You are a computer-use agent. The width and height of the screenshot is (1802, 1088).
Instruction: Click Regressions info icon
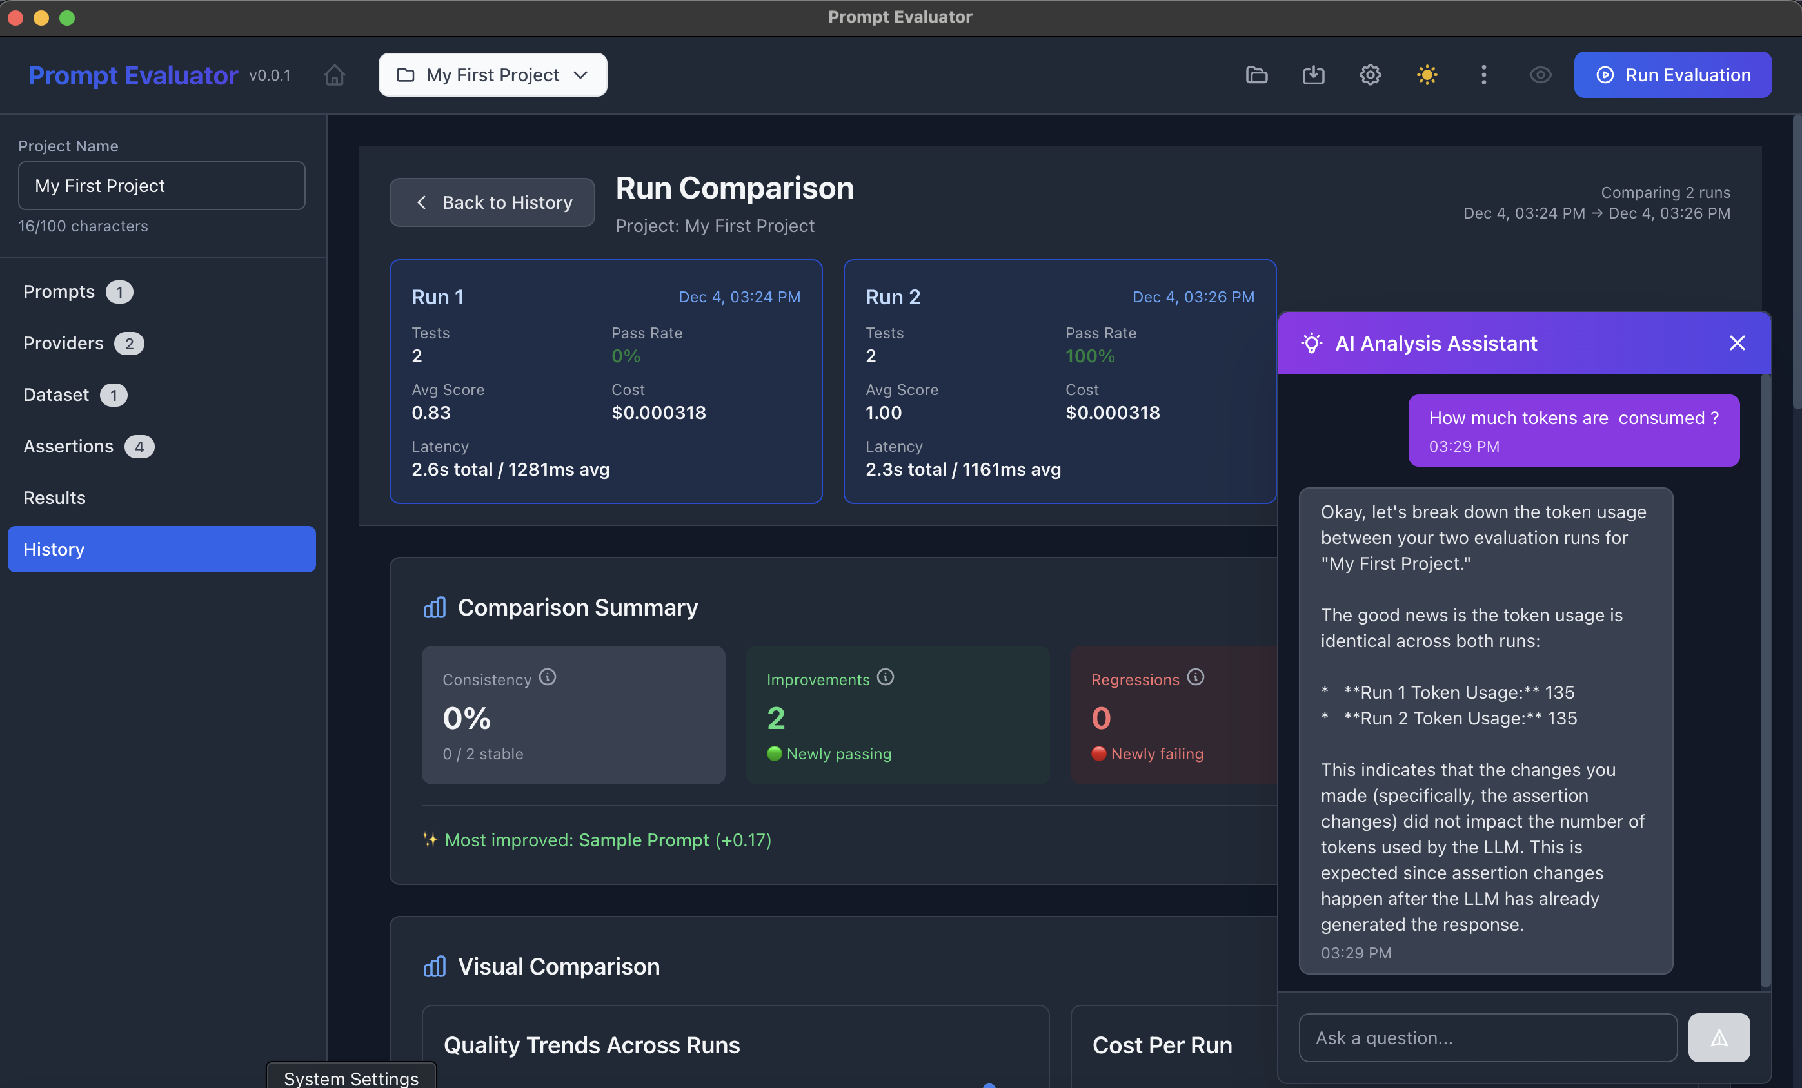point(1196,677)
